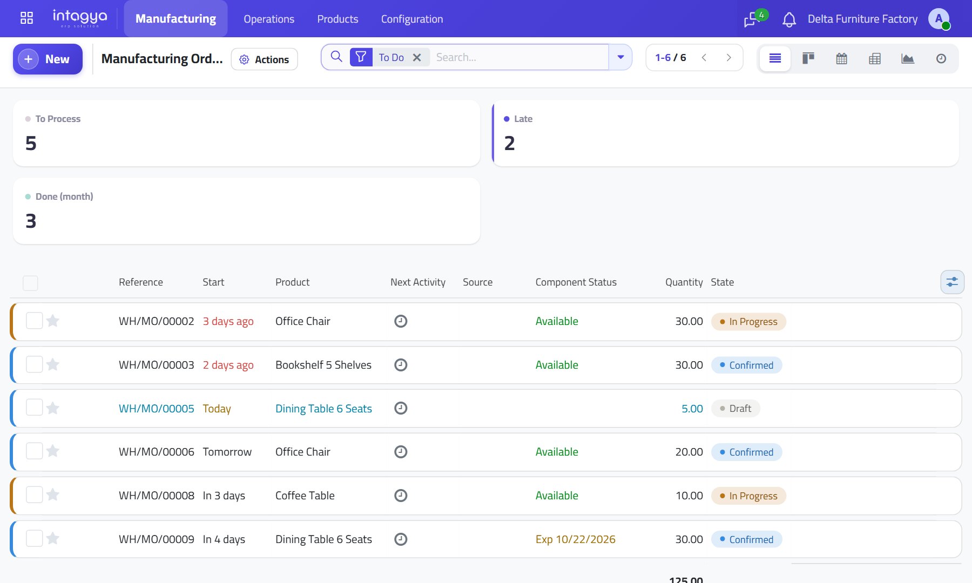This screenshot has height=583, width=972.
Task: Sort by Quantity column header
Action: click(684, 282)
